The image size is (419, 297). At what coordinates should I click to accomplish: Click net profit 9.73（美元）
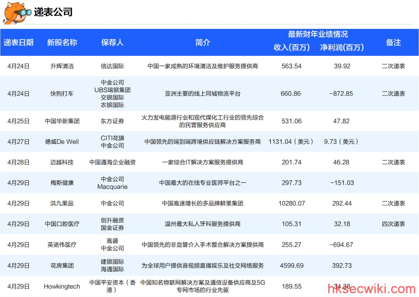(342, 142)
